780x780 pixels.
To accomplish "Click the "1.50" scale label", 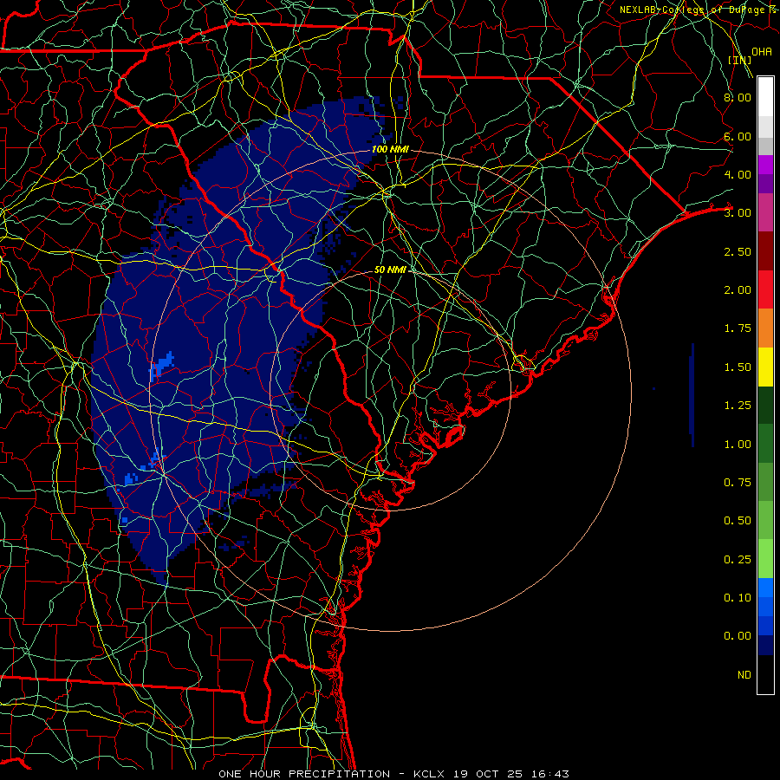I will (738, 367).
